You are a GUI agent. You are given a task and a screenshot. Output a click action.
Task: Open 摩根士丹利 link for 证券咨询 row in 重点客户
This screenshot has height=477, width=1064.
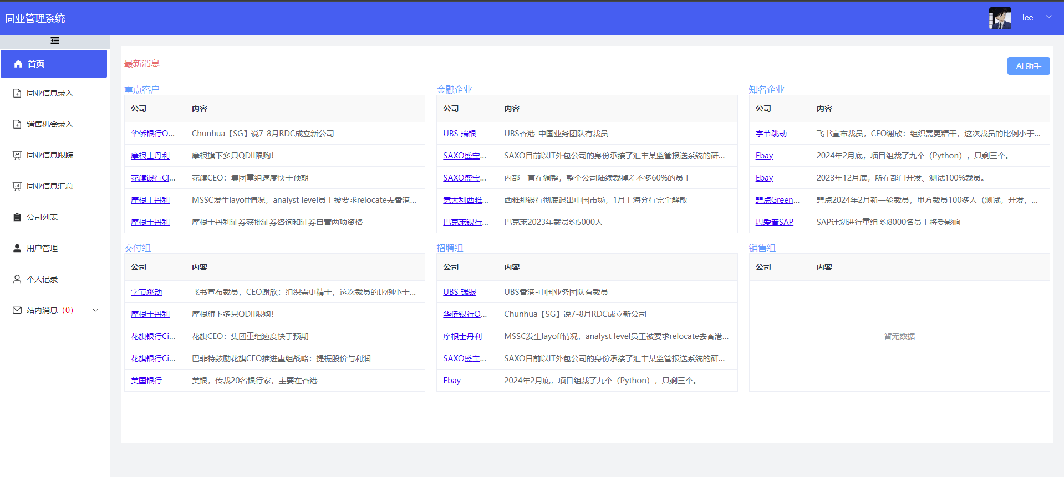(x=150, y=222)
